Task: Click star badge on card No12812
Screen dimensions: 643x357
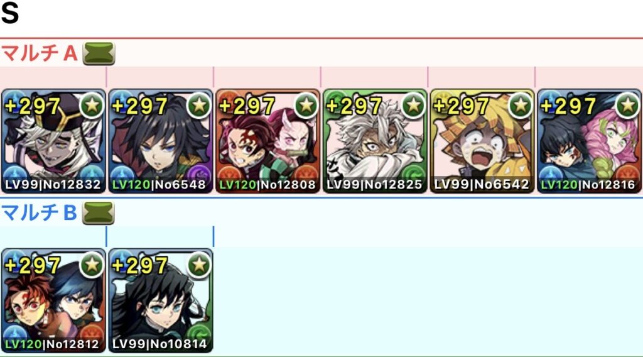Action: tap(92, 265)
